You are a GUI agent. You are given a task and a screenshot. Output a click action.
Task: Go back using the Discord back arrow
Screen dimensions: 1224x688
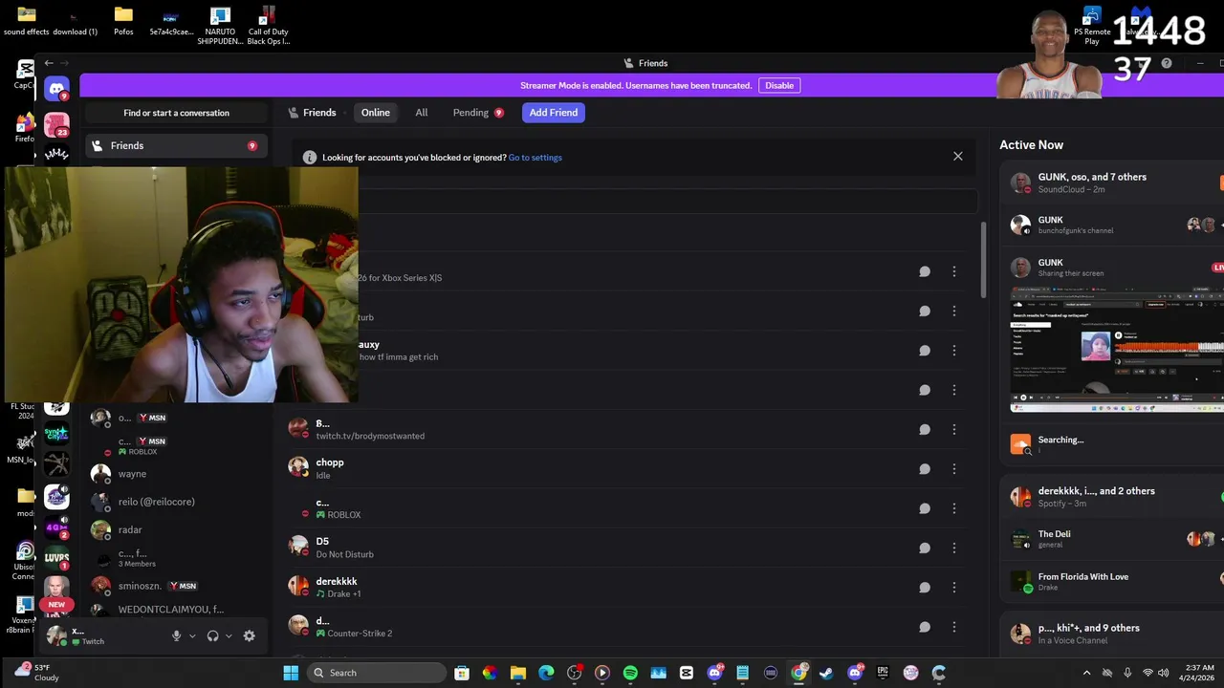49,63
